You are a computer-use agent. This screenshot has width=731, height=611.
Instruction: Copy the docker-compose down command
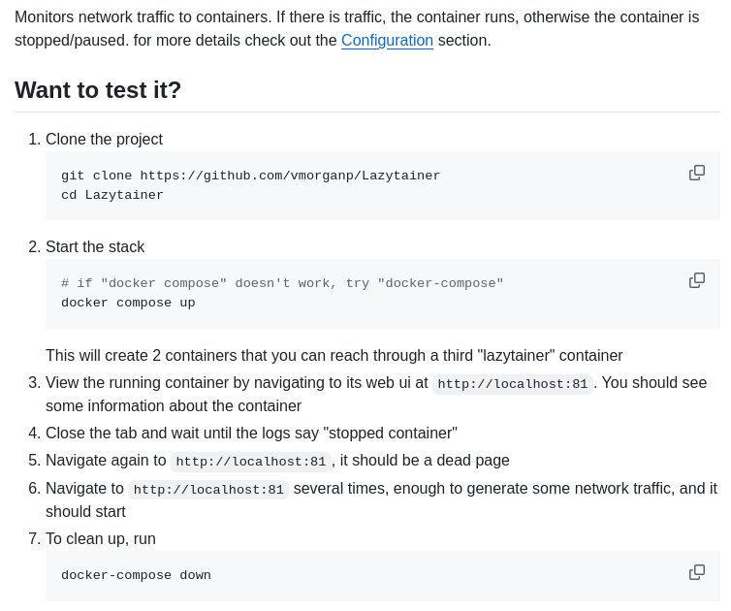696,572
